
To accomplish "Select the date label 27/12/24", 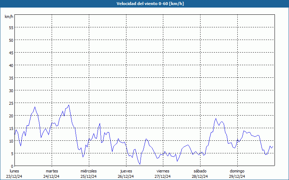I will [x=163, y=176].
